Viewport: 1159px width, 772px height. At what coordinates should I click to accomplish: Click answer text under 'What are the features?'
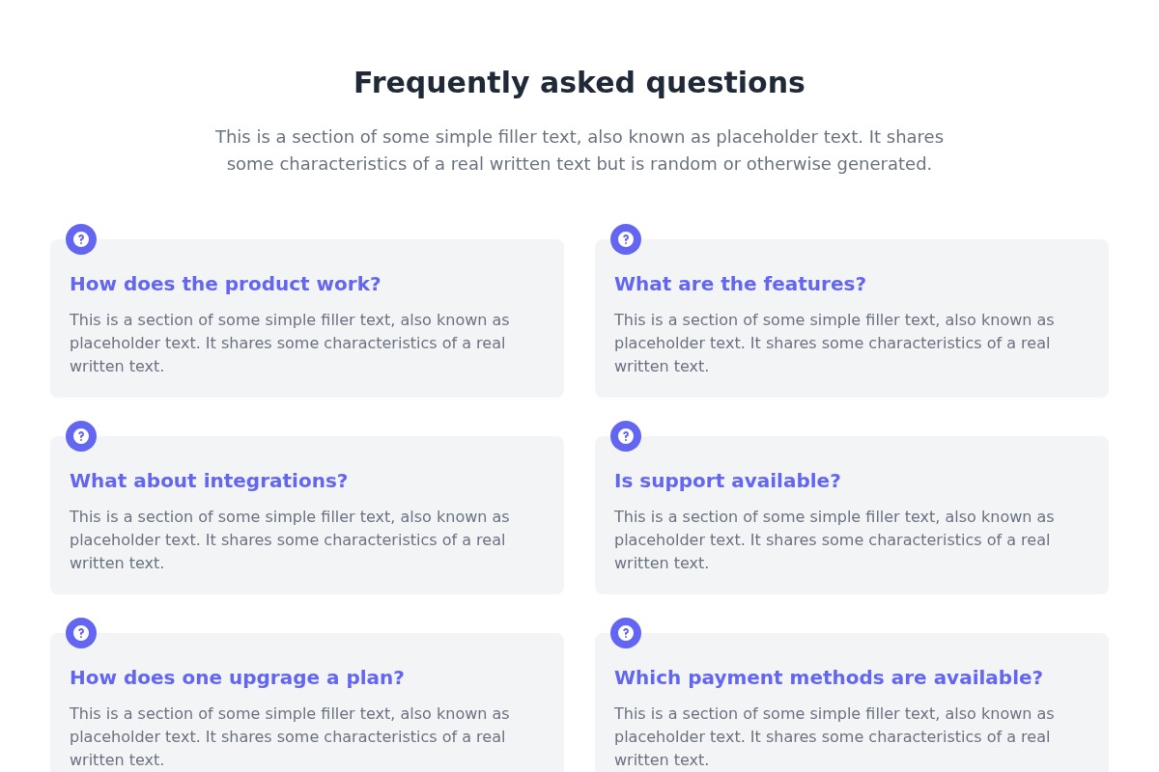(x=834, y=344)
